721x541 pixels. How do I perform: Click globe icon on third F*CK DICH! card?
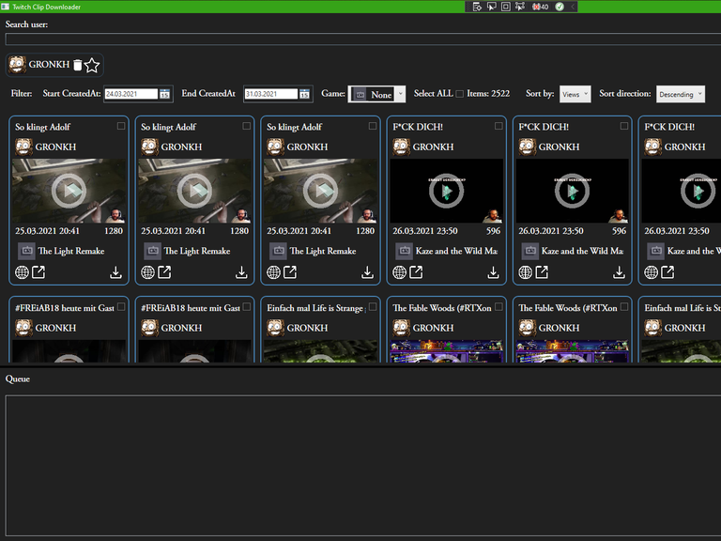coord(652,272)
